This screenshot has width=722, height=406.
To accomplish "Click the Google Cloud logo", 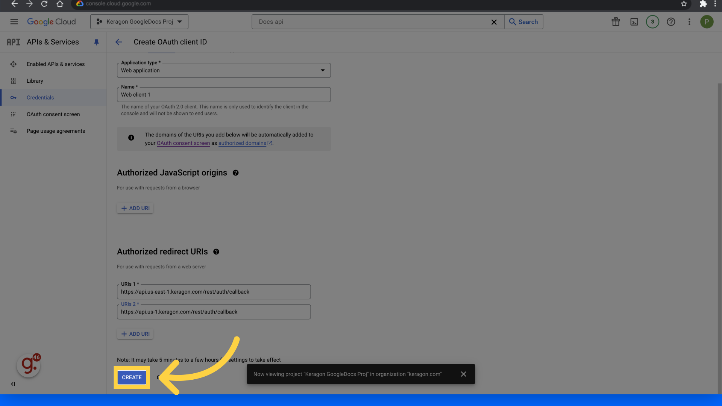I will tap(52, 22).
